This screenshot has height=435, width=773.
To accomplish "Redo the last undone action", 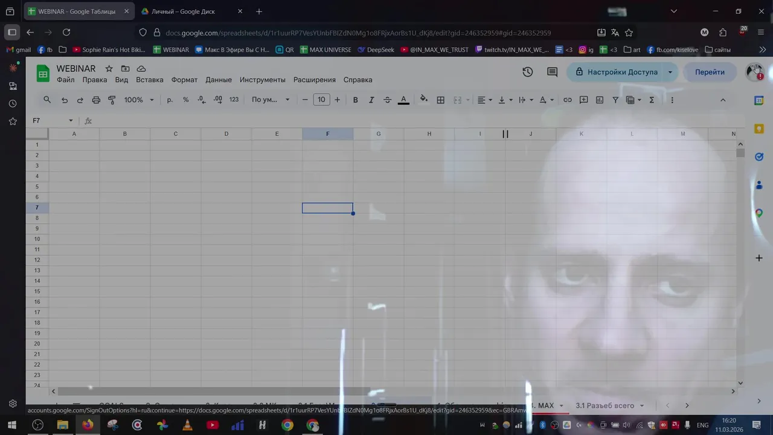I will [80, 100].
